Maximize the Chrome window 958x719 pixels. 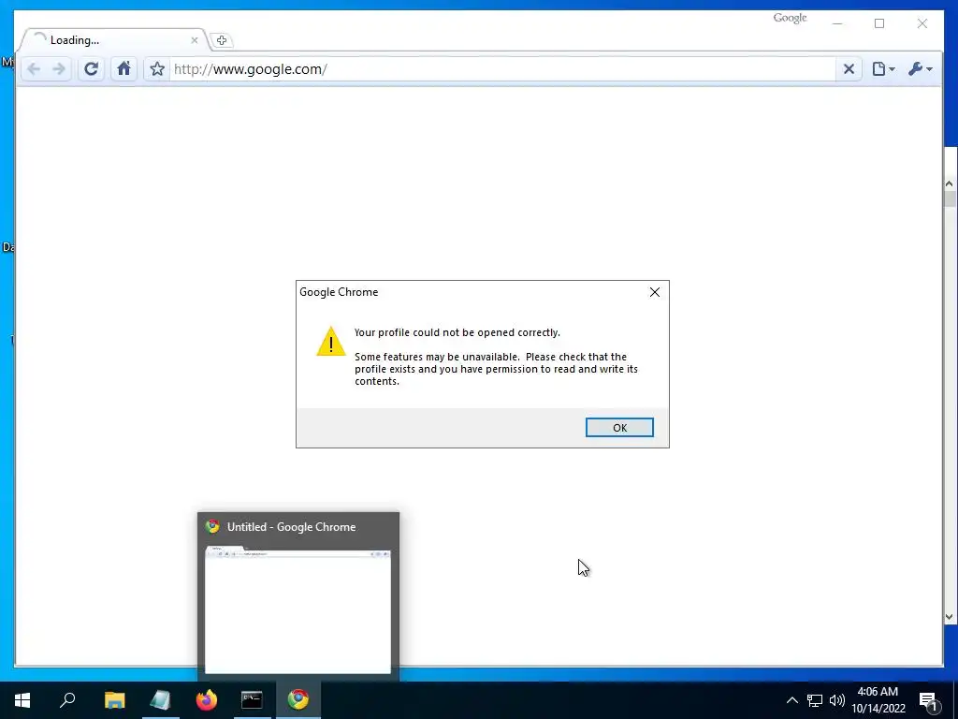point(879,23)
